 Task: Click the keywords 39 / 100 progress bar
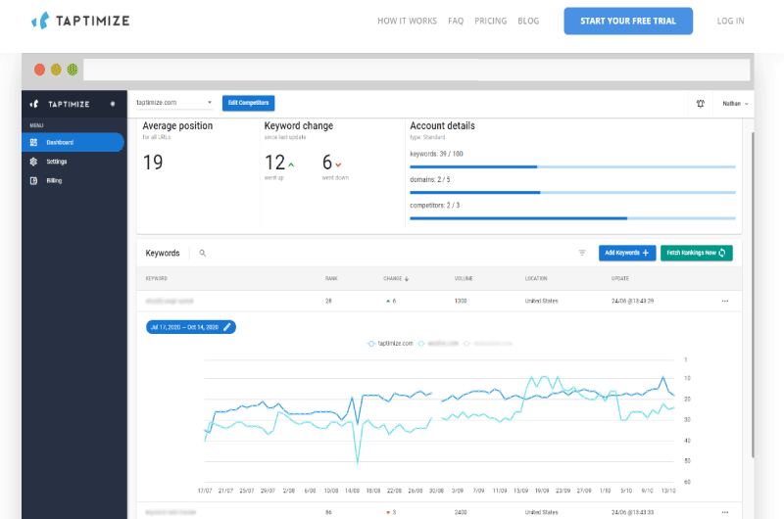[572, 166]
